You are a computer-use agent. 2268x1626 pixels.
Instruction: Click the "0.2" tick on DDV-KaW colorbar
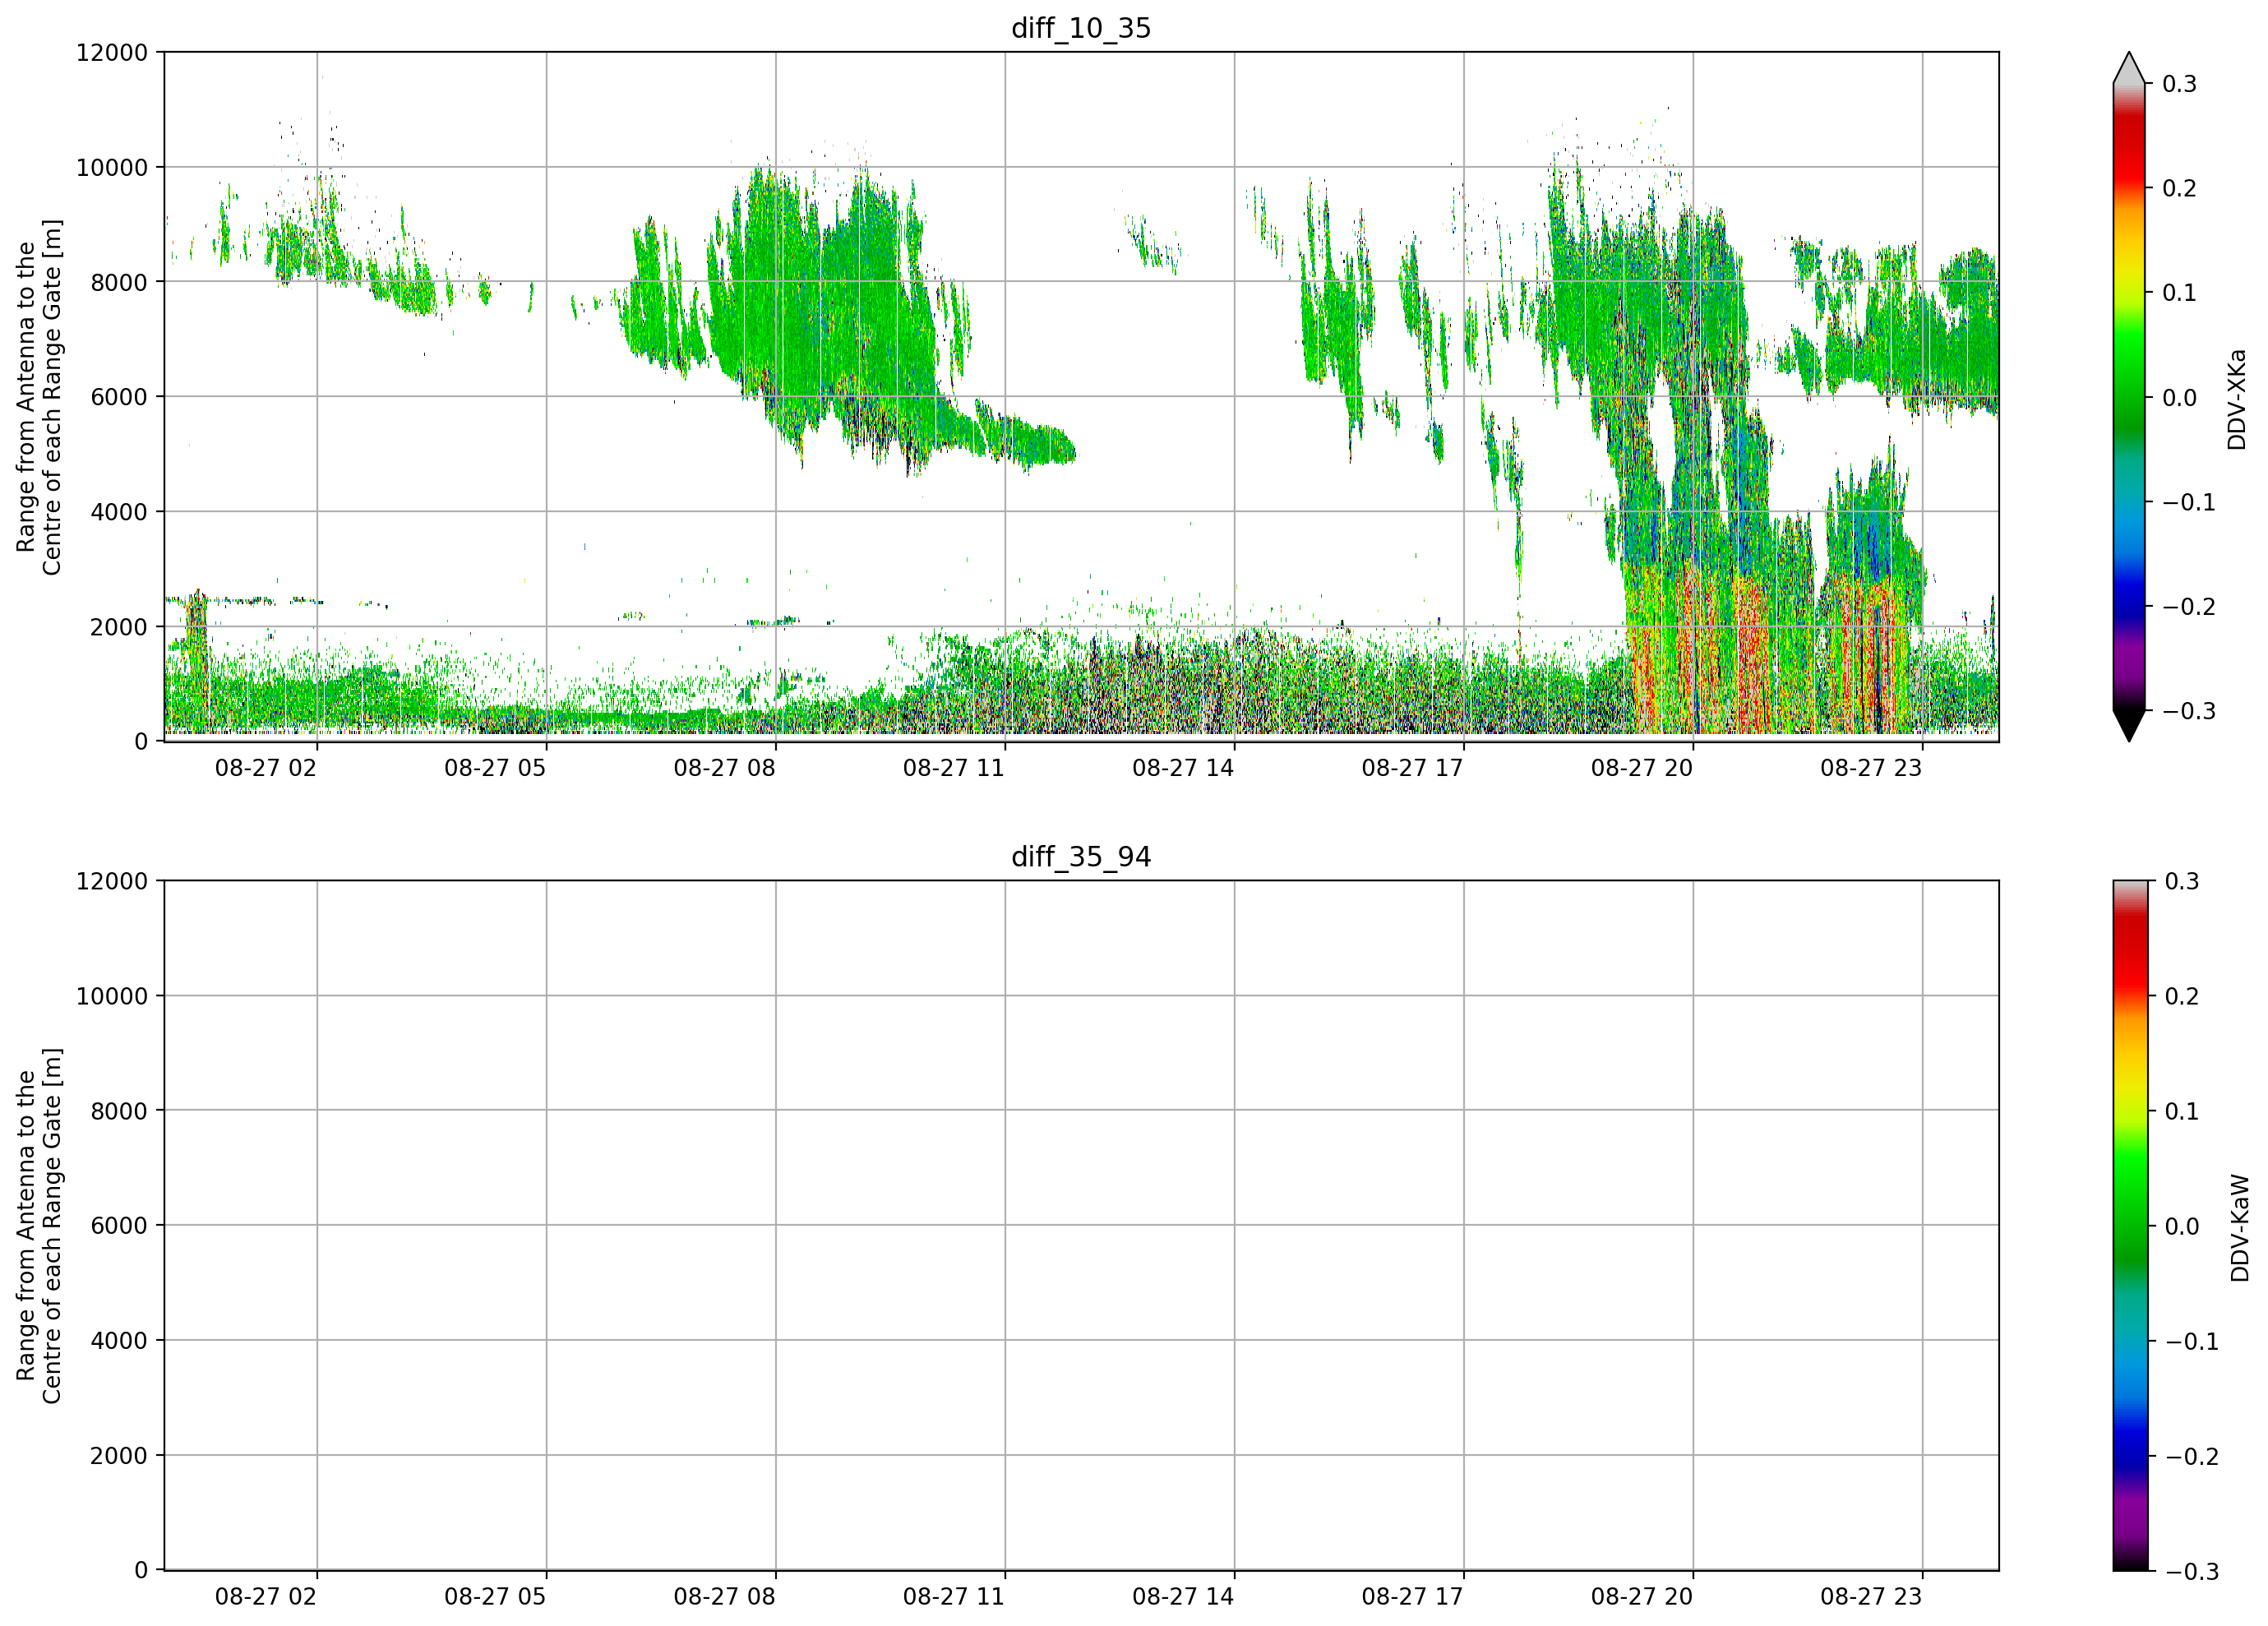coord(2182,996)
